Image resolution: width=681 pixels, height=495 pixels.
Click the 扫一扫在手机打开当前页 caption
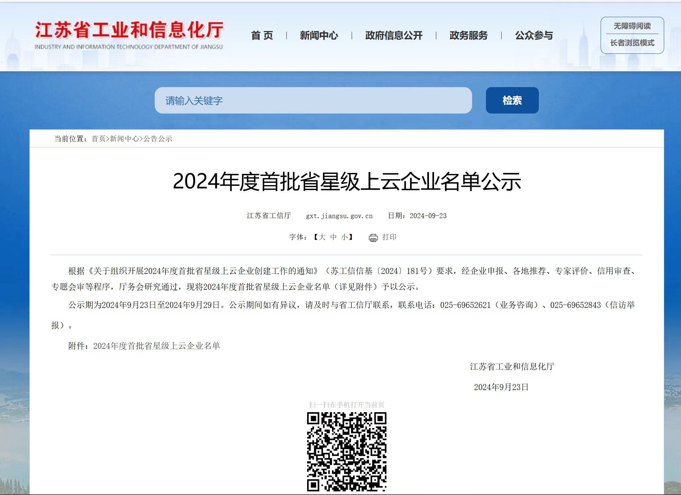347,405
